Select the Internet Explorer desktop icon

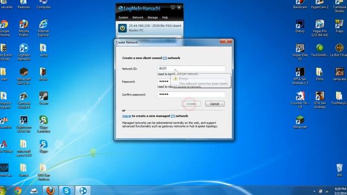click(x=43, y=28)
